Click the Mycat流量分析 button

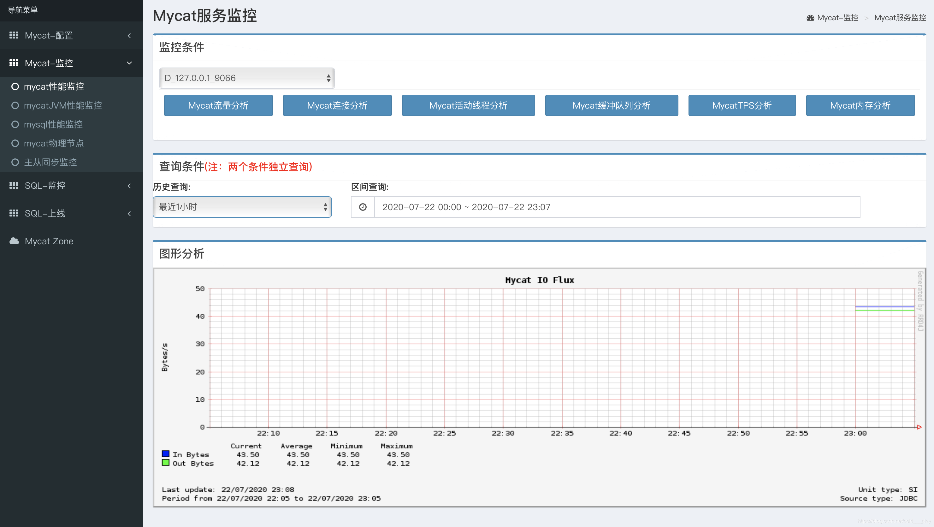218,105
